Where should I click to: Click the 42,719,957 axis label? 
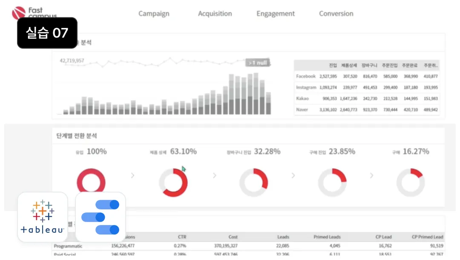click(72, 61)
